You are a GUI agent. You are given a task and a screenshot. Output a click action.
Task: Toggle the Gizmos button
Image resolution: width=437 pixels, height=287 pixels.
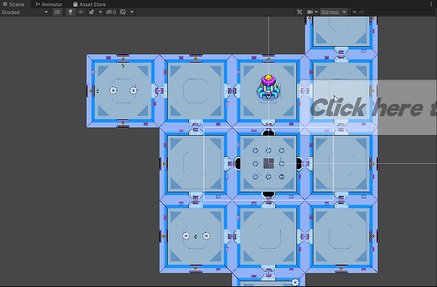point(330,12)
